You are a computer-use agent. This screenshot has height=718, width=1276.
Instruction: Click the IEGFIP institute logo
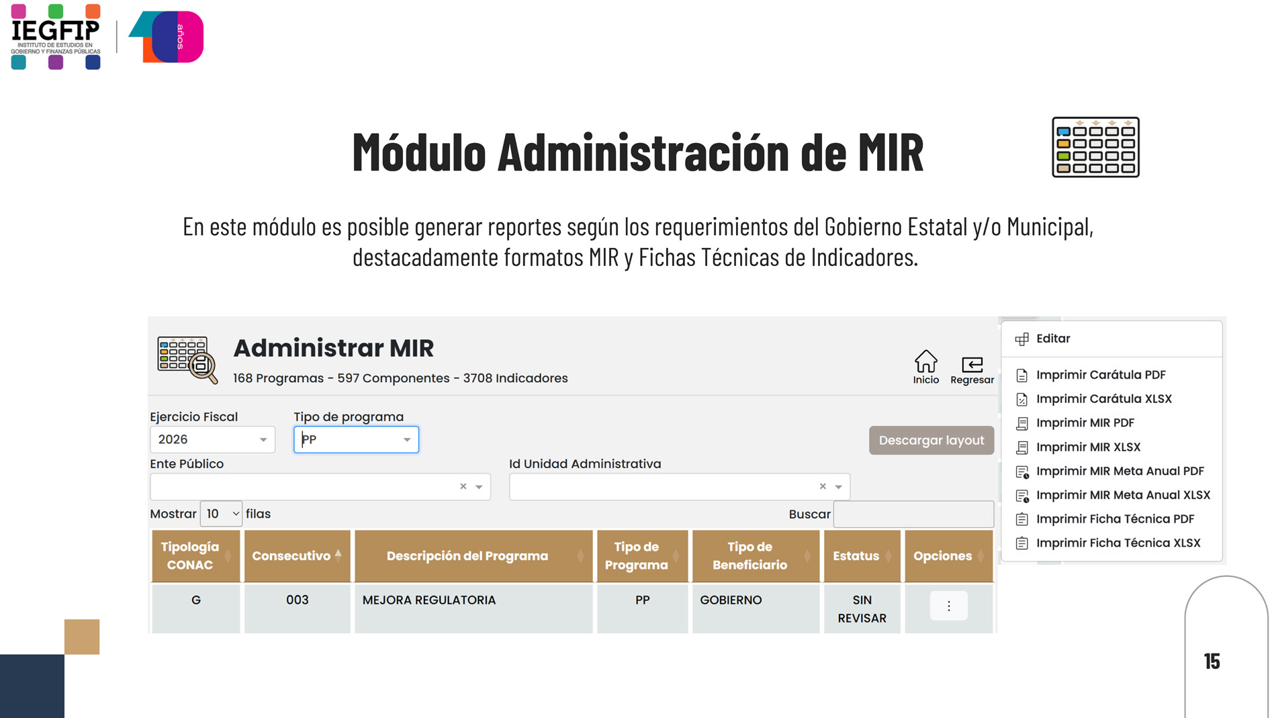(x=56, y=37)
